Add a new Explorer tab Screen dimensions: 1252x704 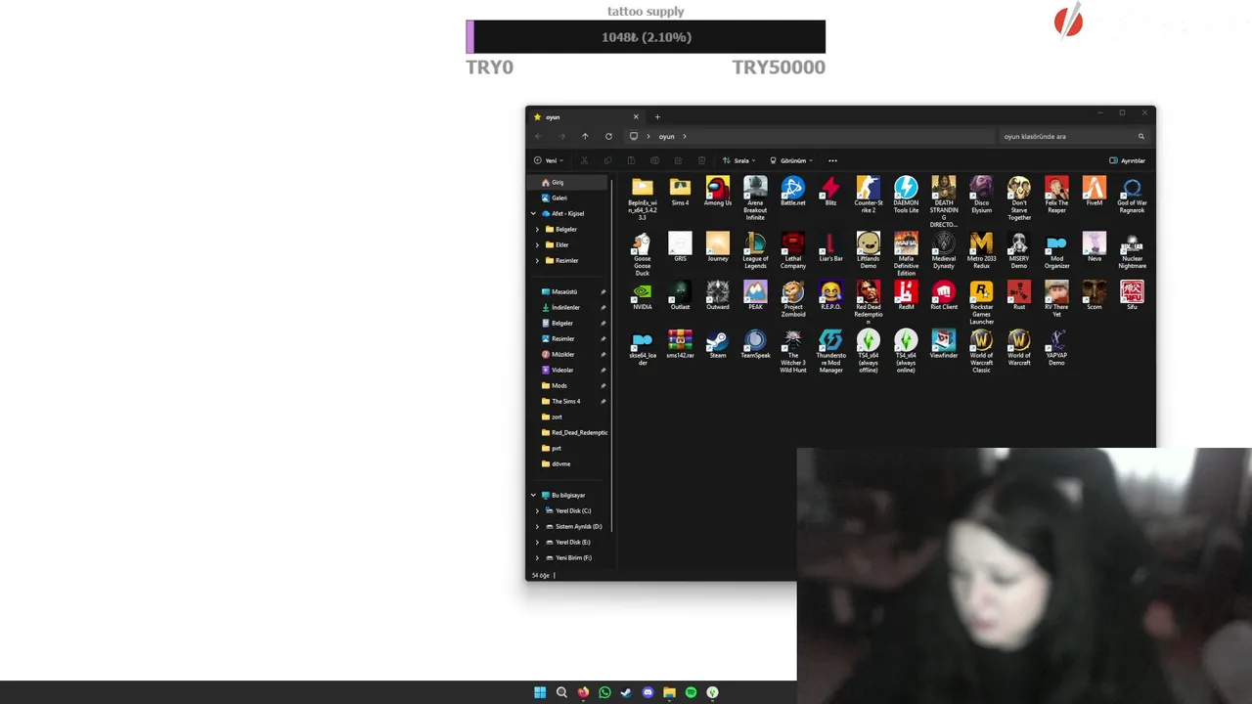coord(657,116)
